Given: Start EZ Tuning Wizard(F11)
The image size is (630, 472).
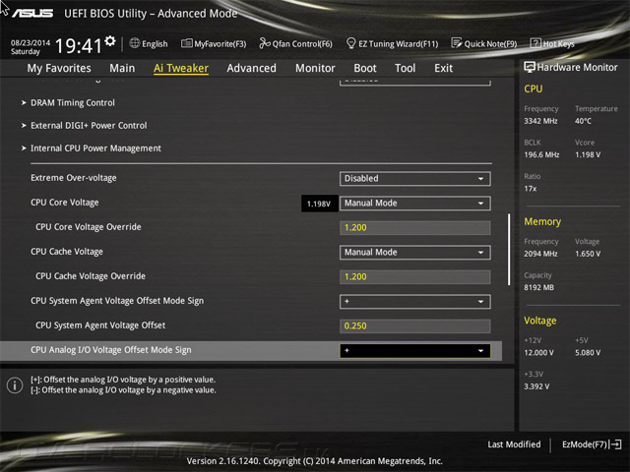Looking at the screenshot, I should (x=392, y=43).
